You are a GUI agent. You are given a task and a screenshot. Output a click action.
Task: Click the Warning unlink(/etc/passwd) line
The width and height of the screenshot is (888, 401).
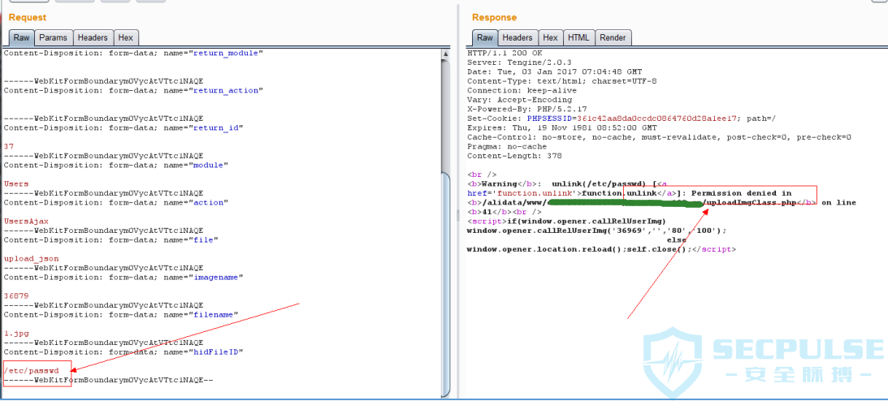567,183
